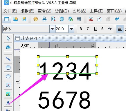This screenshot has height=111, width=126.
Task: Select the arrow pointer tool
Action: (8, 38)
